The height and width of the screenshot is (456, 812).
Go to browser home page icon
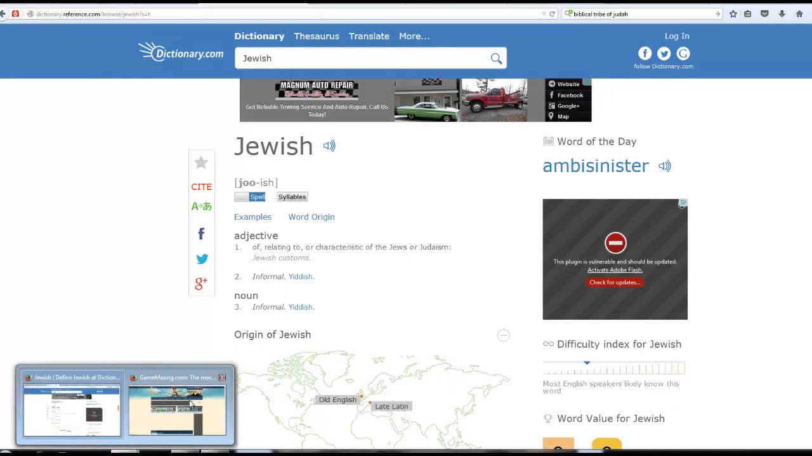799,14
